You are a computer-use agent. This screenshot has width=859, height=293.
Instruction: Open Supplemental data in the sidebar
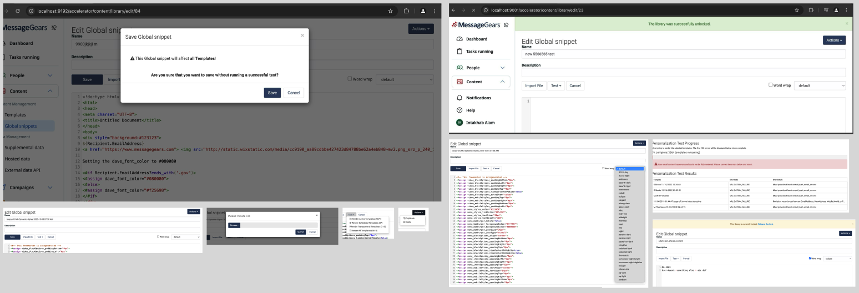[24, 148]
